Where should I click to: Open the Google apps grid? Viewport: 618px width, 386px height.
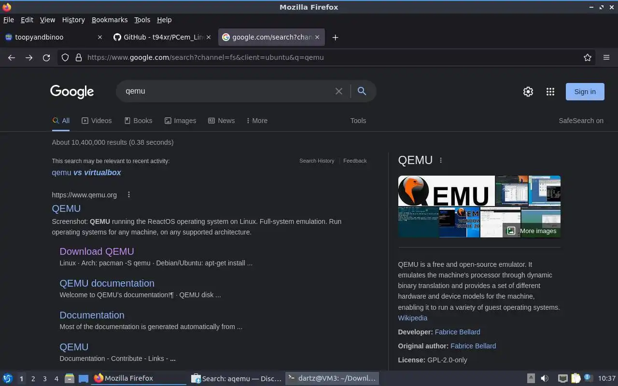550,92
